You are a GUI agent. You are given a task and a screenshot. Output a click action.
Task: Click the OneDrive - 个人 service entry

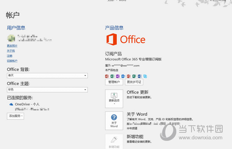click(x=27, y=104)
